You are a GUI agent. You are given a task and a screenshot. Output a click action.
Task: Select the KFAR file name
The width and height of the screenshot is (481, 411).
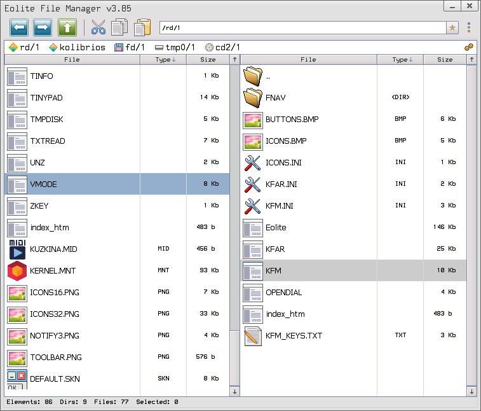(275, 249)
